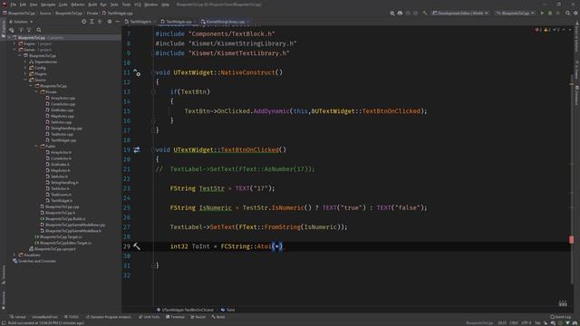Open the Solution view dropdown
The width and height of the screenshot is (580, 326).
coord(20,22)
